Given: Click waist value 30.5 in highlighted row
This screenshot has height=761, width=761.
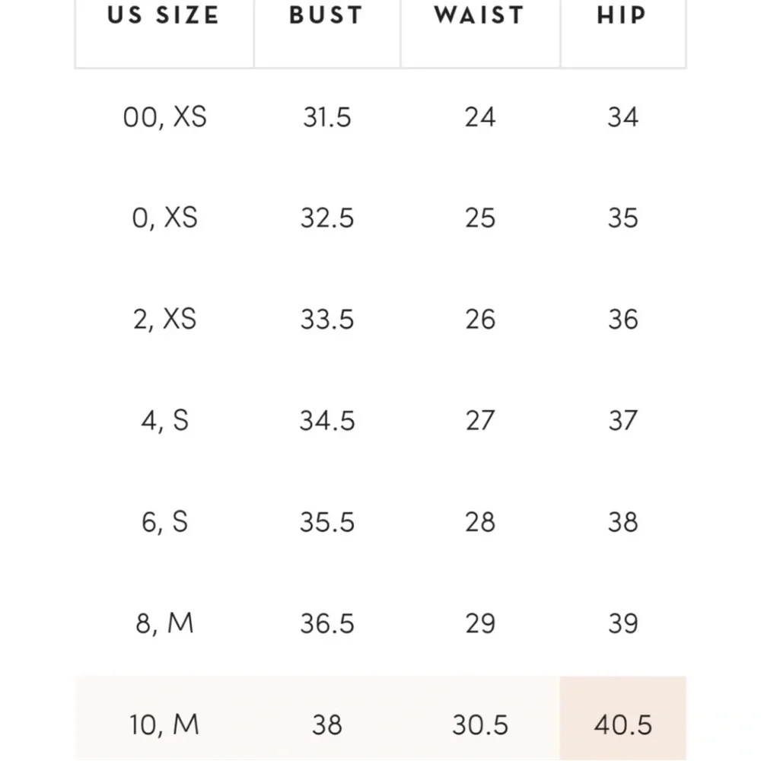Looking at the screenshot, I should (x=480, y=724).
